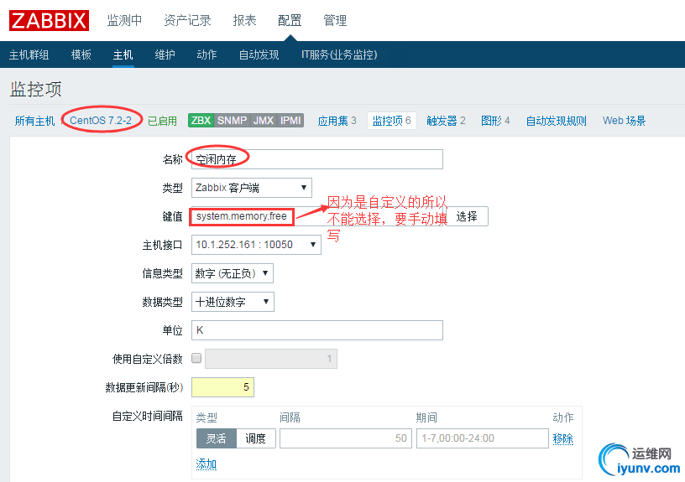Image resolution: width=685 pixels, height=482 pixels.
Task: Open the 配置 top menu
Action: [290, 20]
